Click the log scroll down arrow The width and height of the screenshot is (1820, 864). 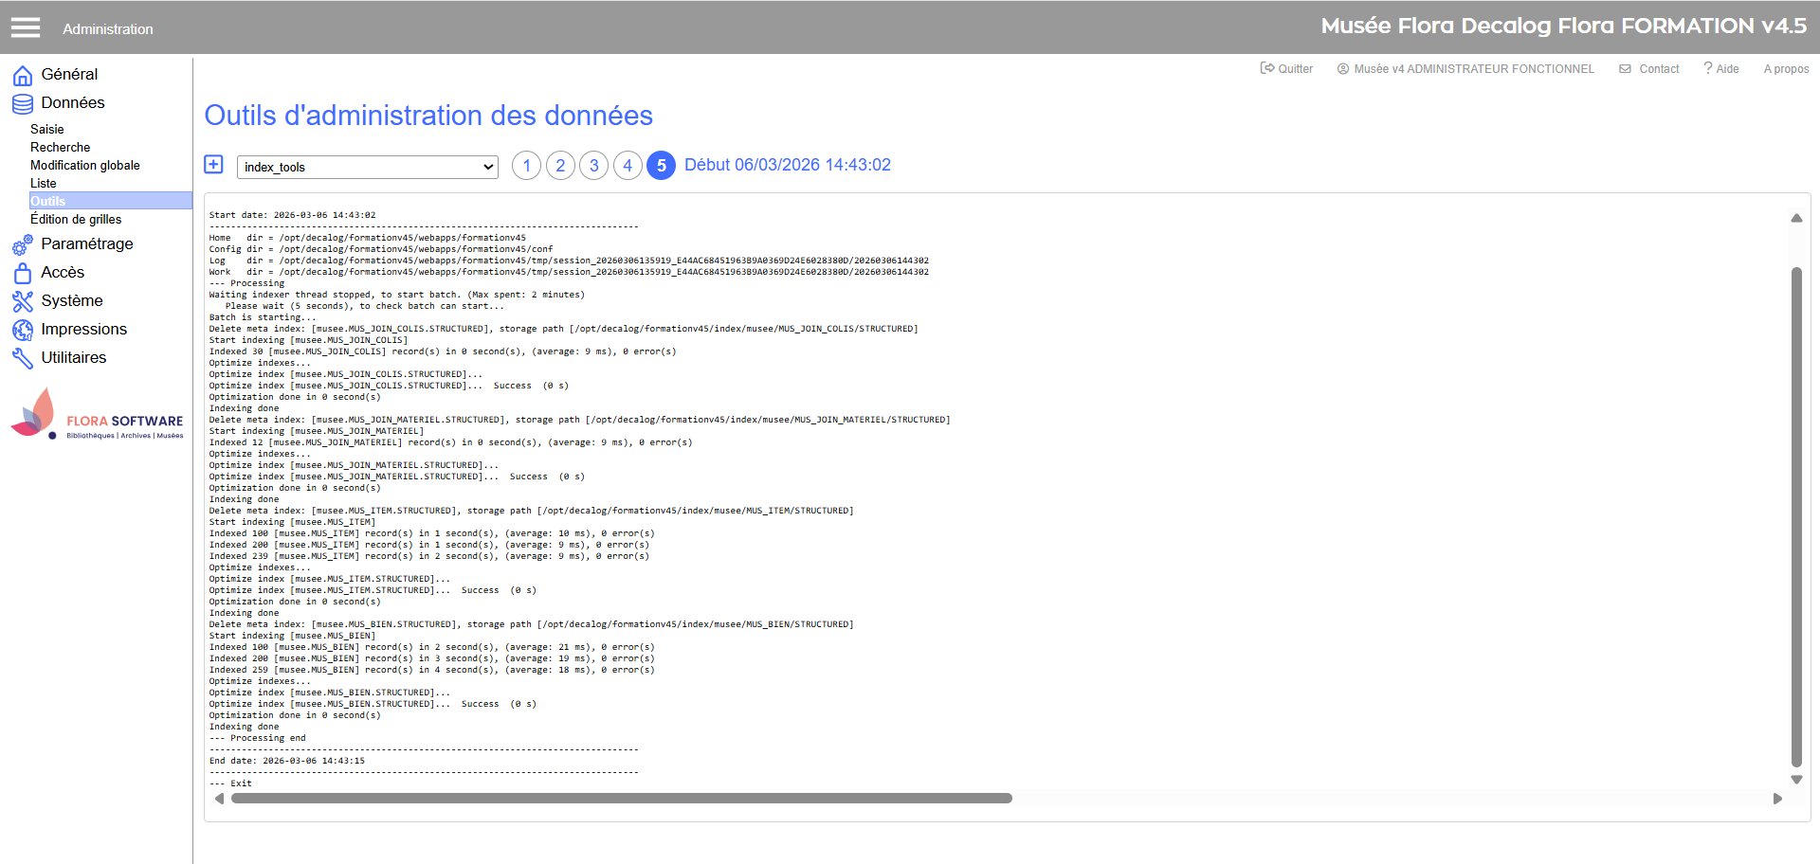(x=1796, y=780)
